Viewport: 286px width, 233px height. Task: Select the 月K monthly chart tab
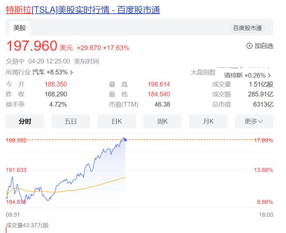coord(208,121)
